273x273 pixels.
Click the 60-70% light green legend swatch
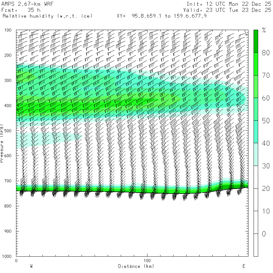click(256, 86)
